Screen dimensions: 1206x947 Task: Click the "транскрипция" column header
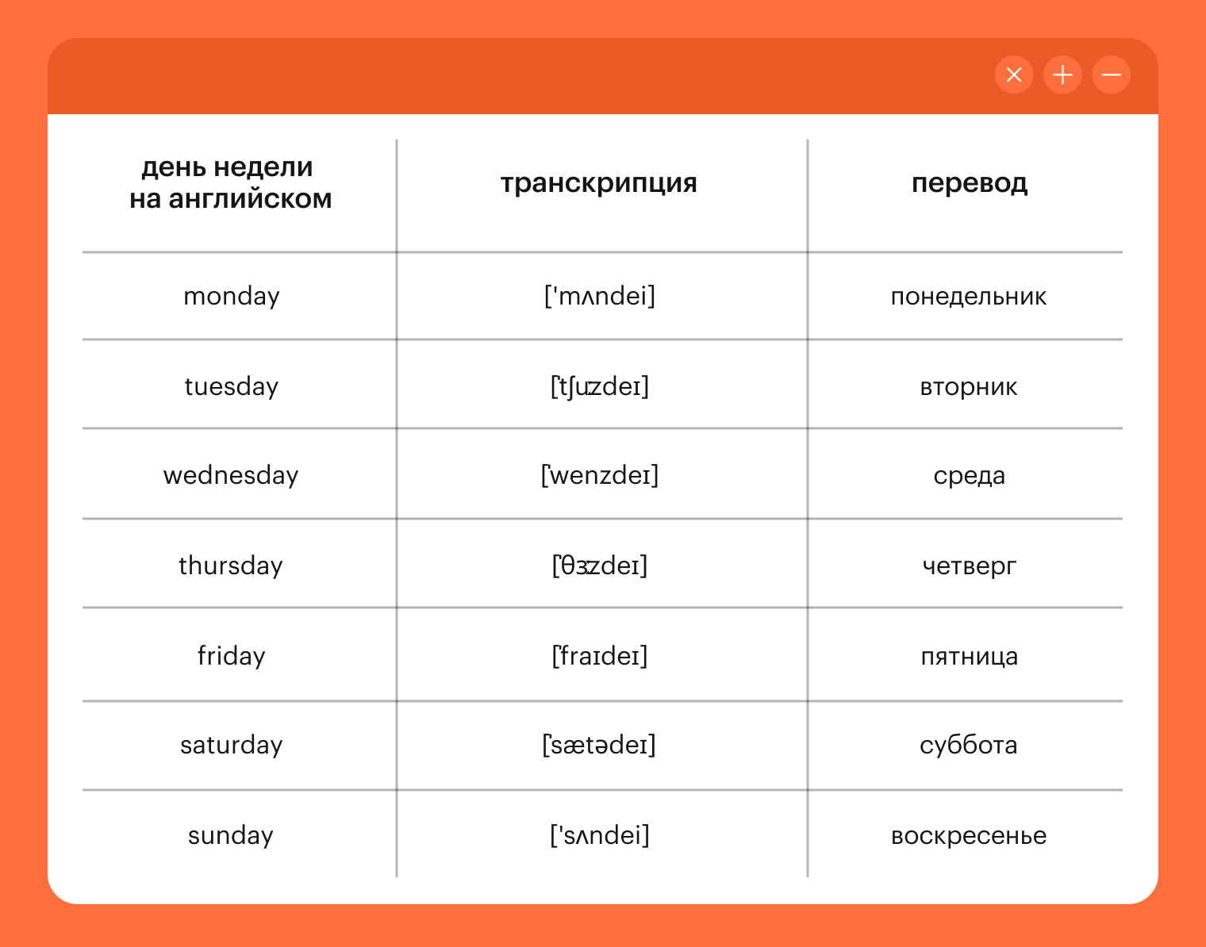599,183
